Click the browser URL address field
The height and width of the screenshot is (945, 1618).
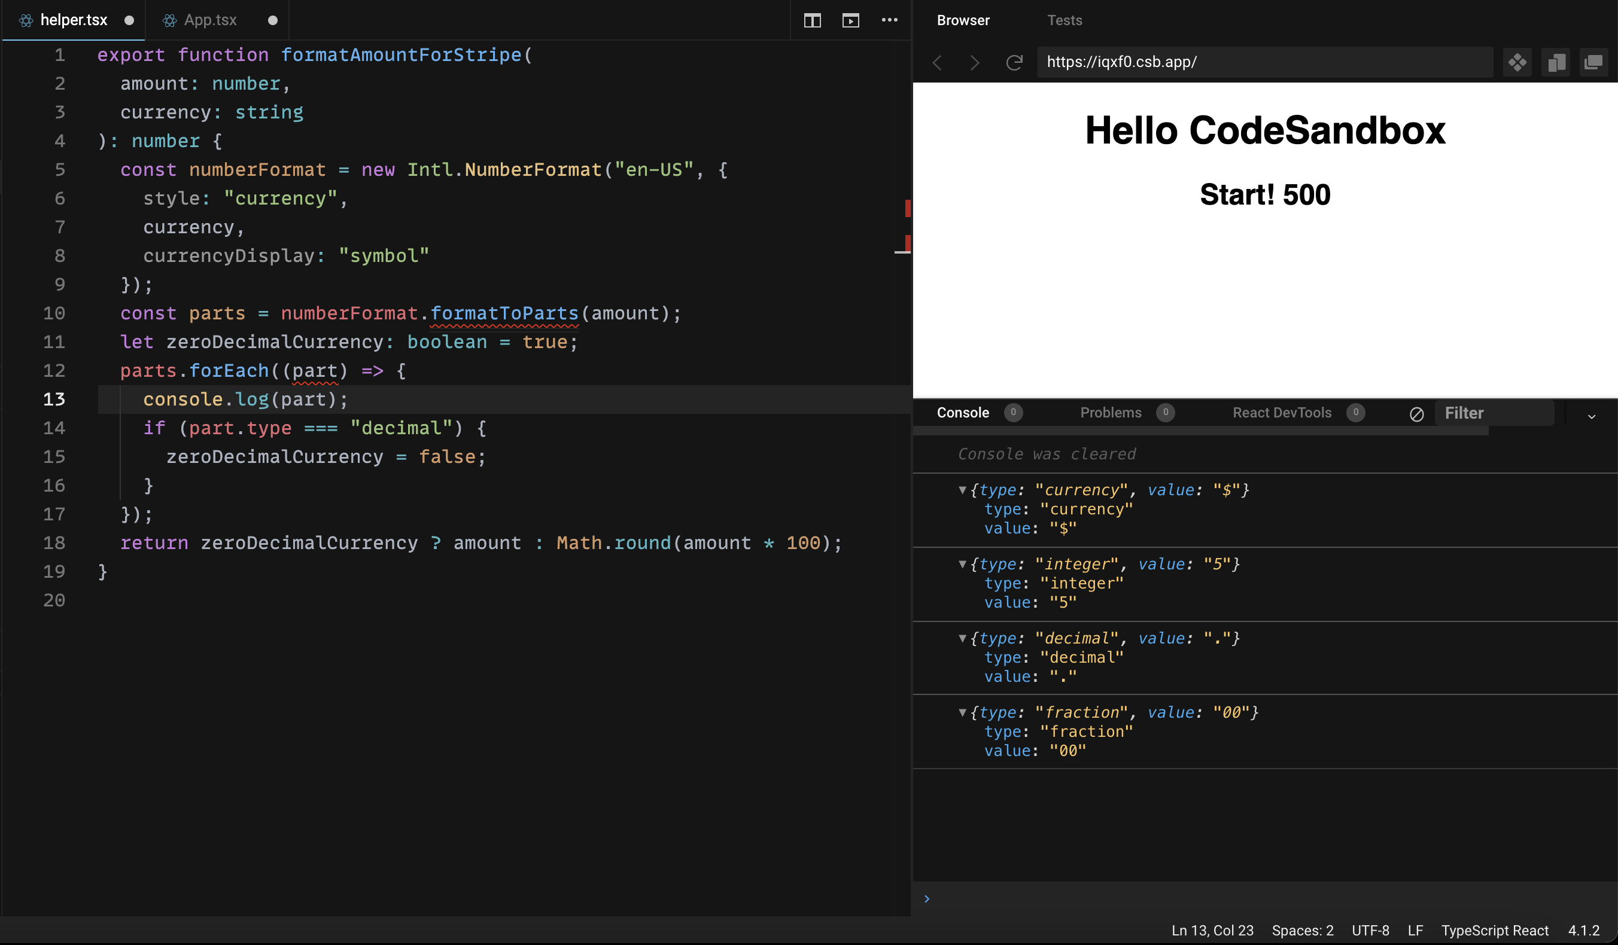coord(1264,62)
